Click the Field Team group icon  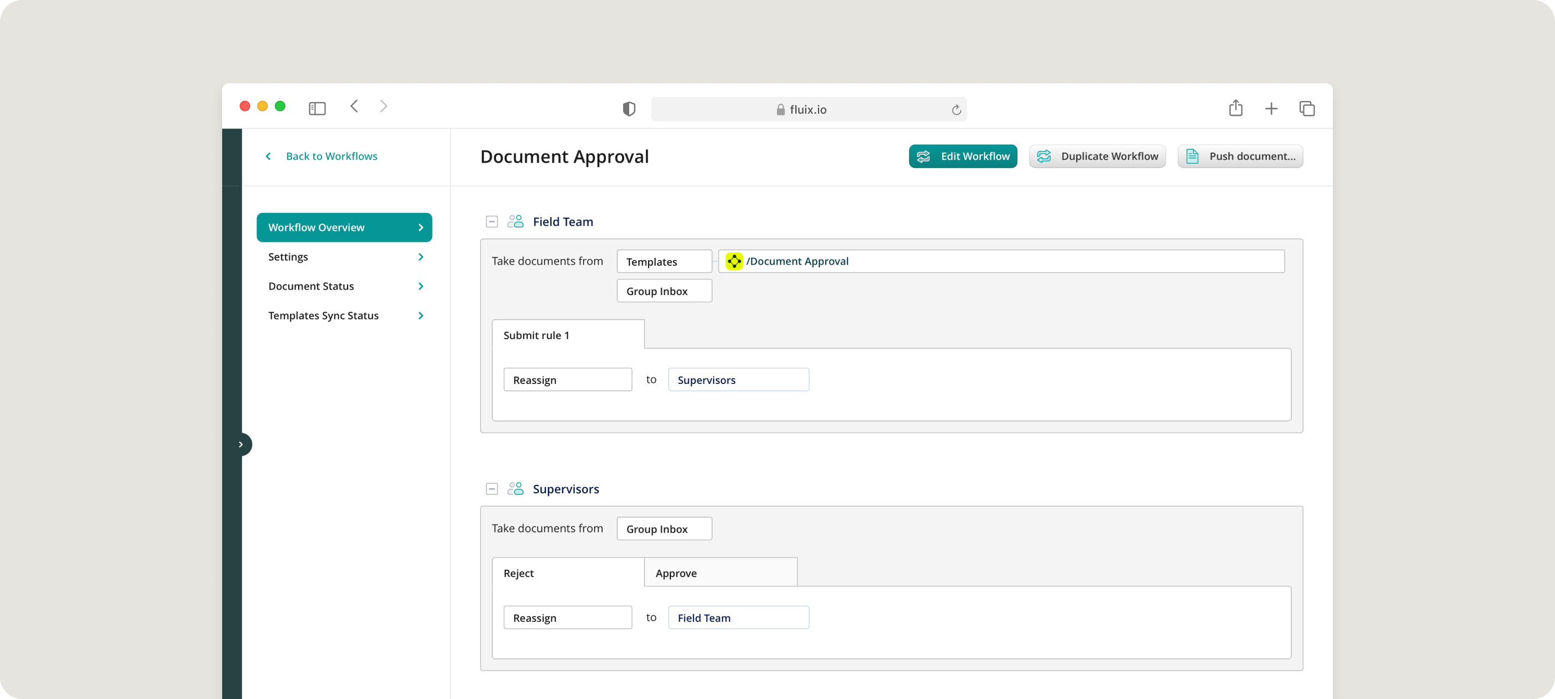[x=515, y=221]
